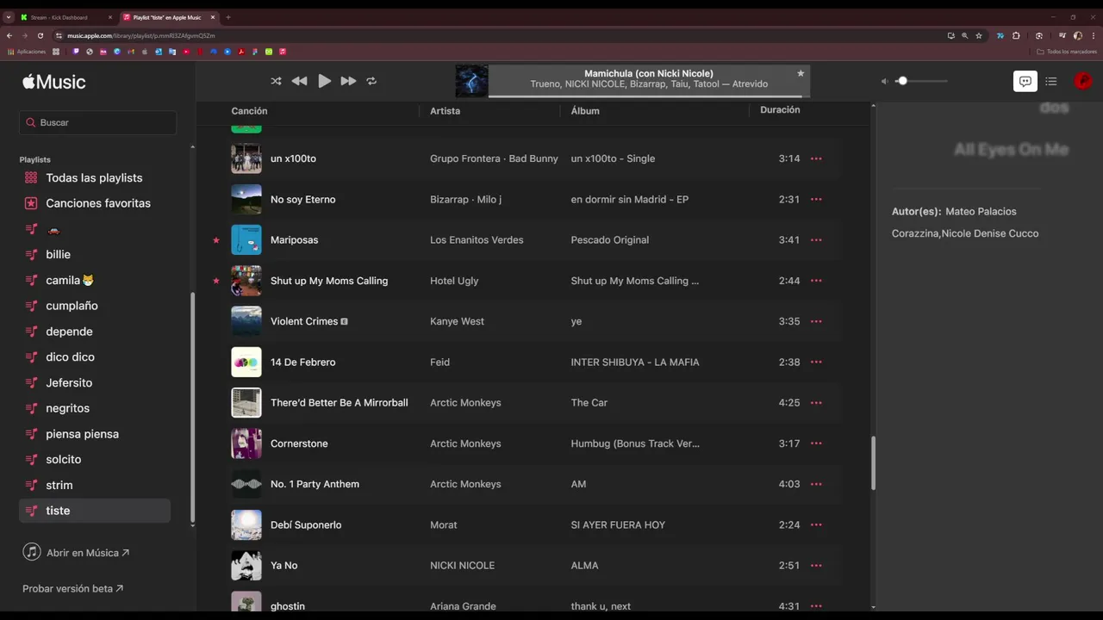Open the Jefersito playlist
1103x620 pixels.
(x=94, y=382)
